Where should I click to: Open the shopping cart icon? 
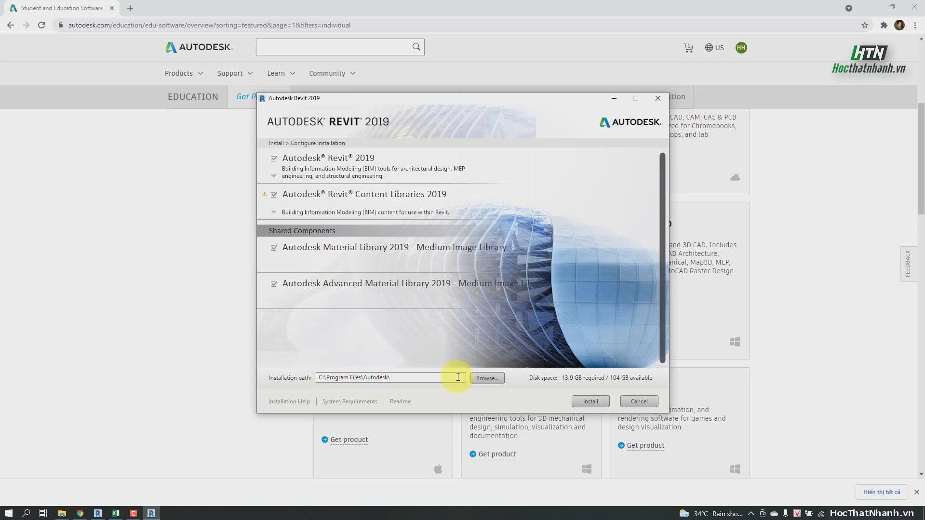(688, 48)
